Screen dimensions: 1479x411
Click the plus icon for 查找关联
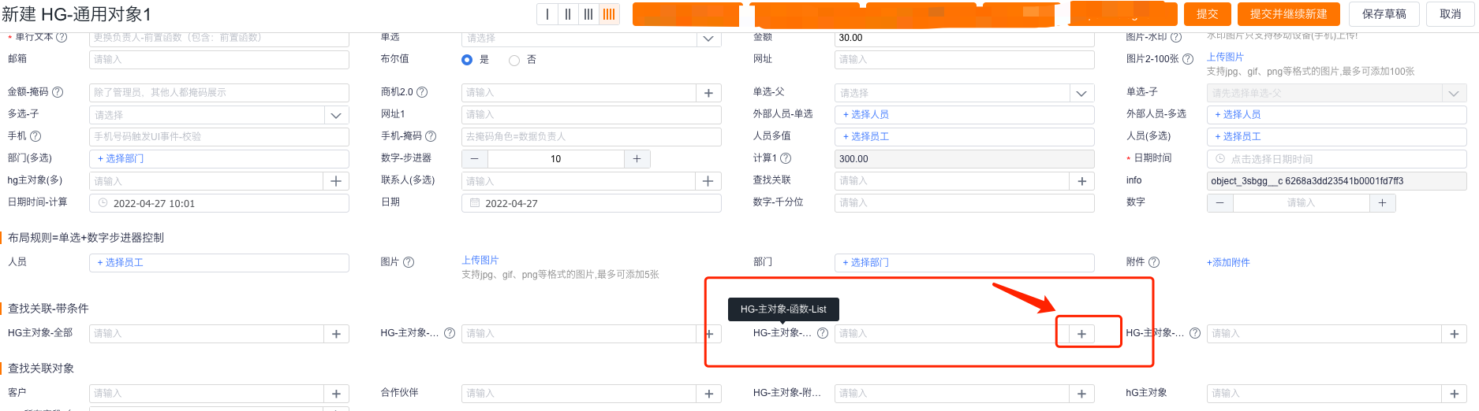point(1081,181)
